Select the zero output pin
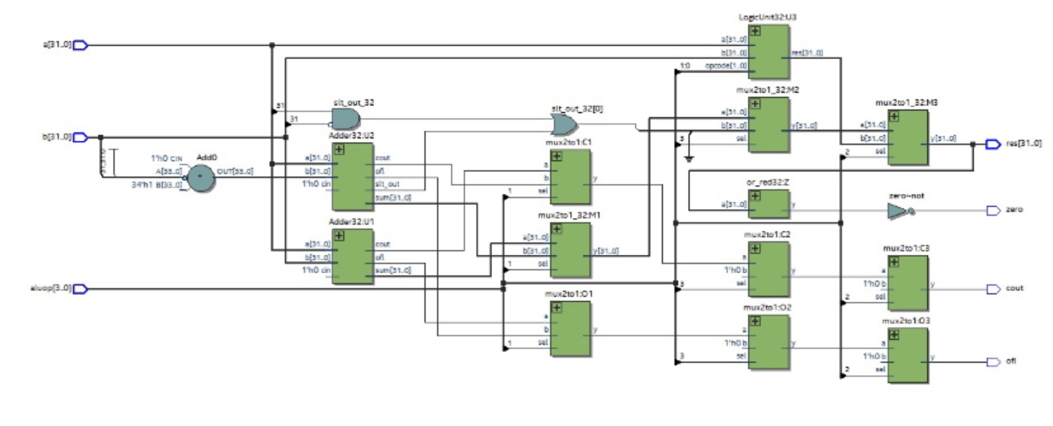1053x426 pixels. click(993, 211)
